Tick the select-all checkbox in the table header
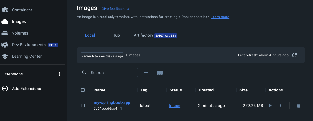The width and height of the screenshot is (313, 121). 83,90
